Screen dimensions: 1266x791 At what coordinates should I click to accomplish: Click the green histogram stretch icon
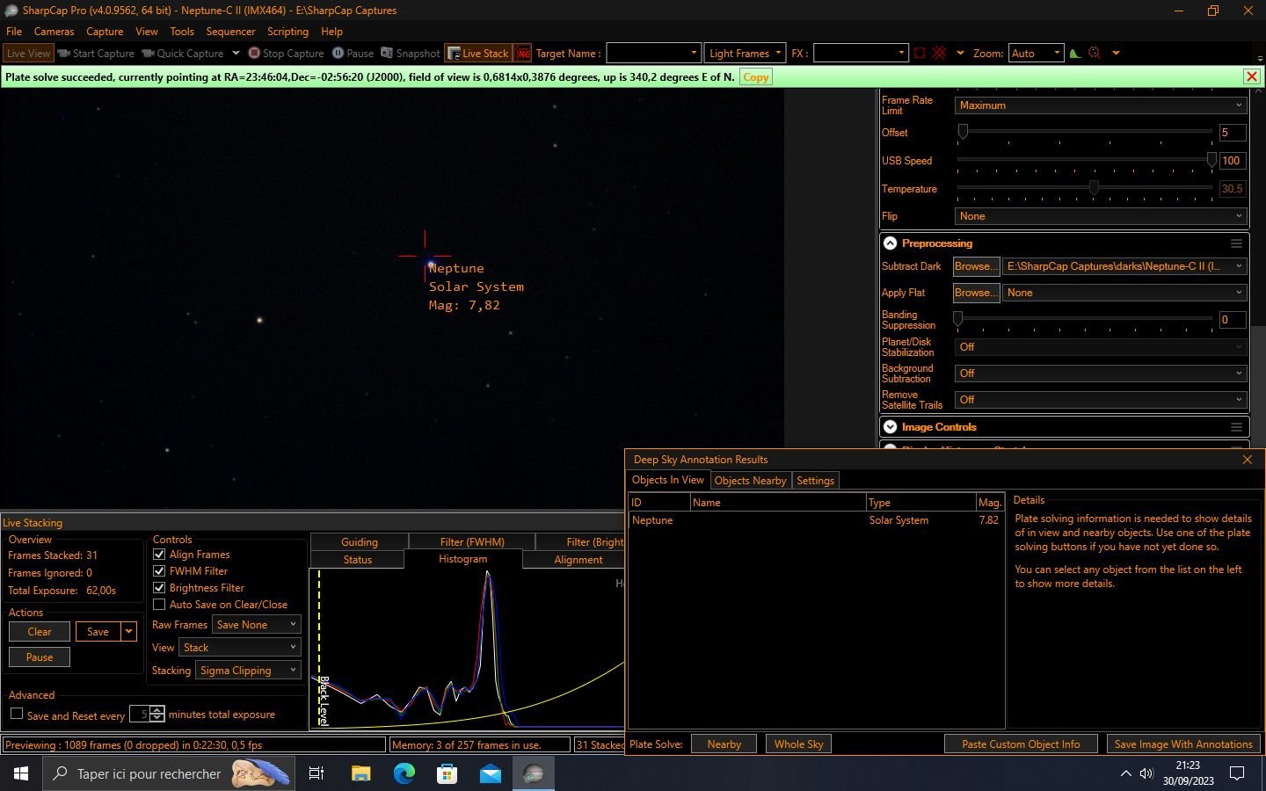pyautogui.click(x=1074, y=54)
